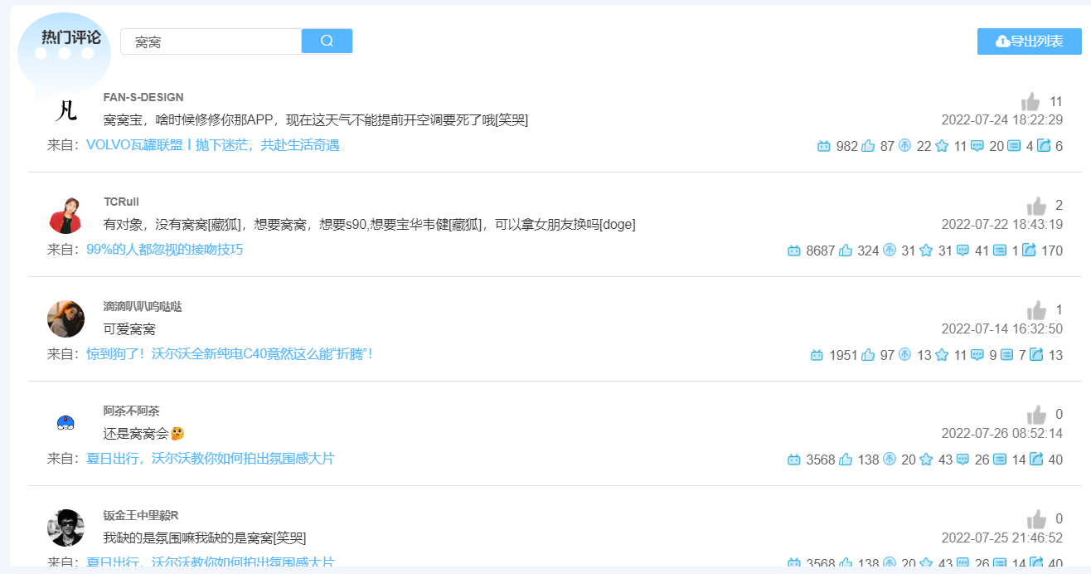
Task: Click blue like icon in 阿茶不阿茶's row
Action: tap(846, 460)
